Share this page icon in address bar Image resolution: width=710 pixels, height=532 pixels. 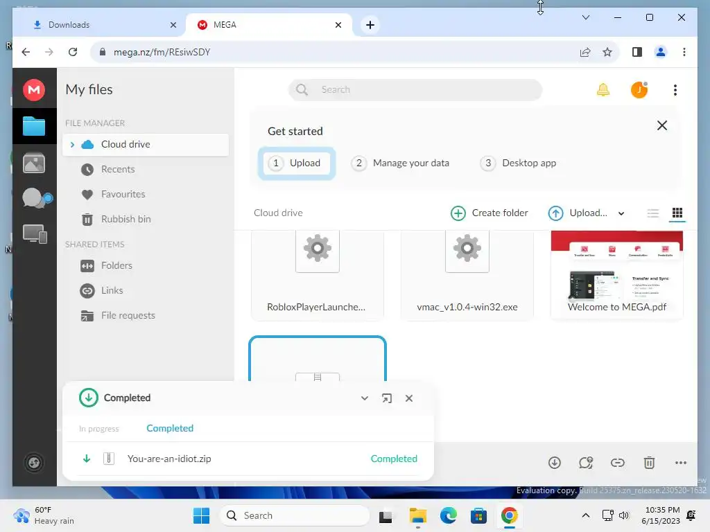pos(585,52)
